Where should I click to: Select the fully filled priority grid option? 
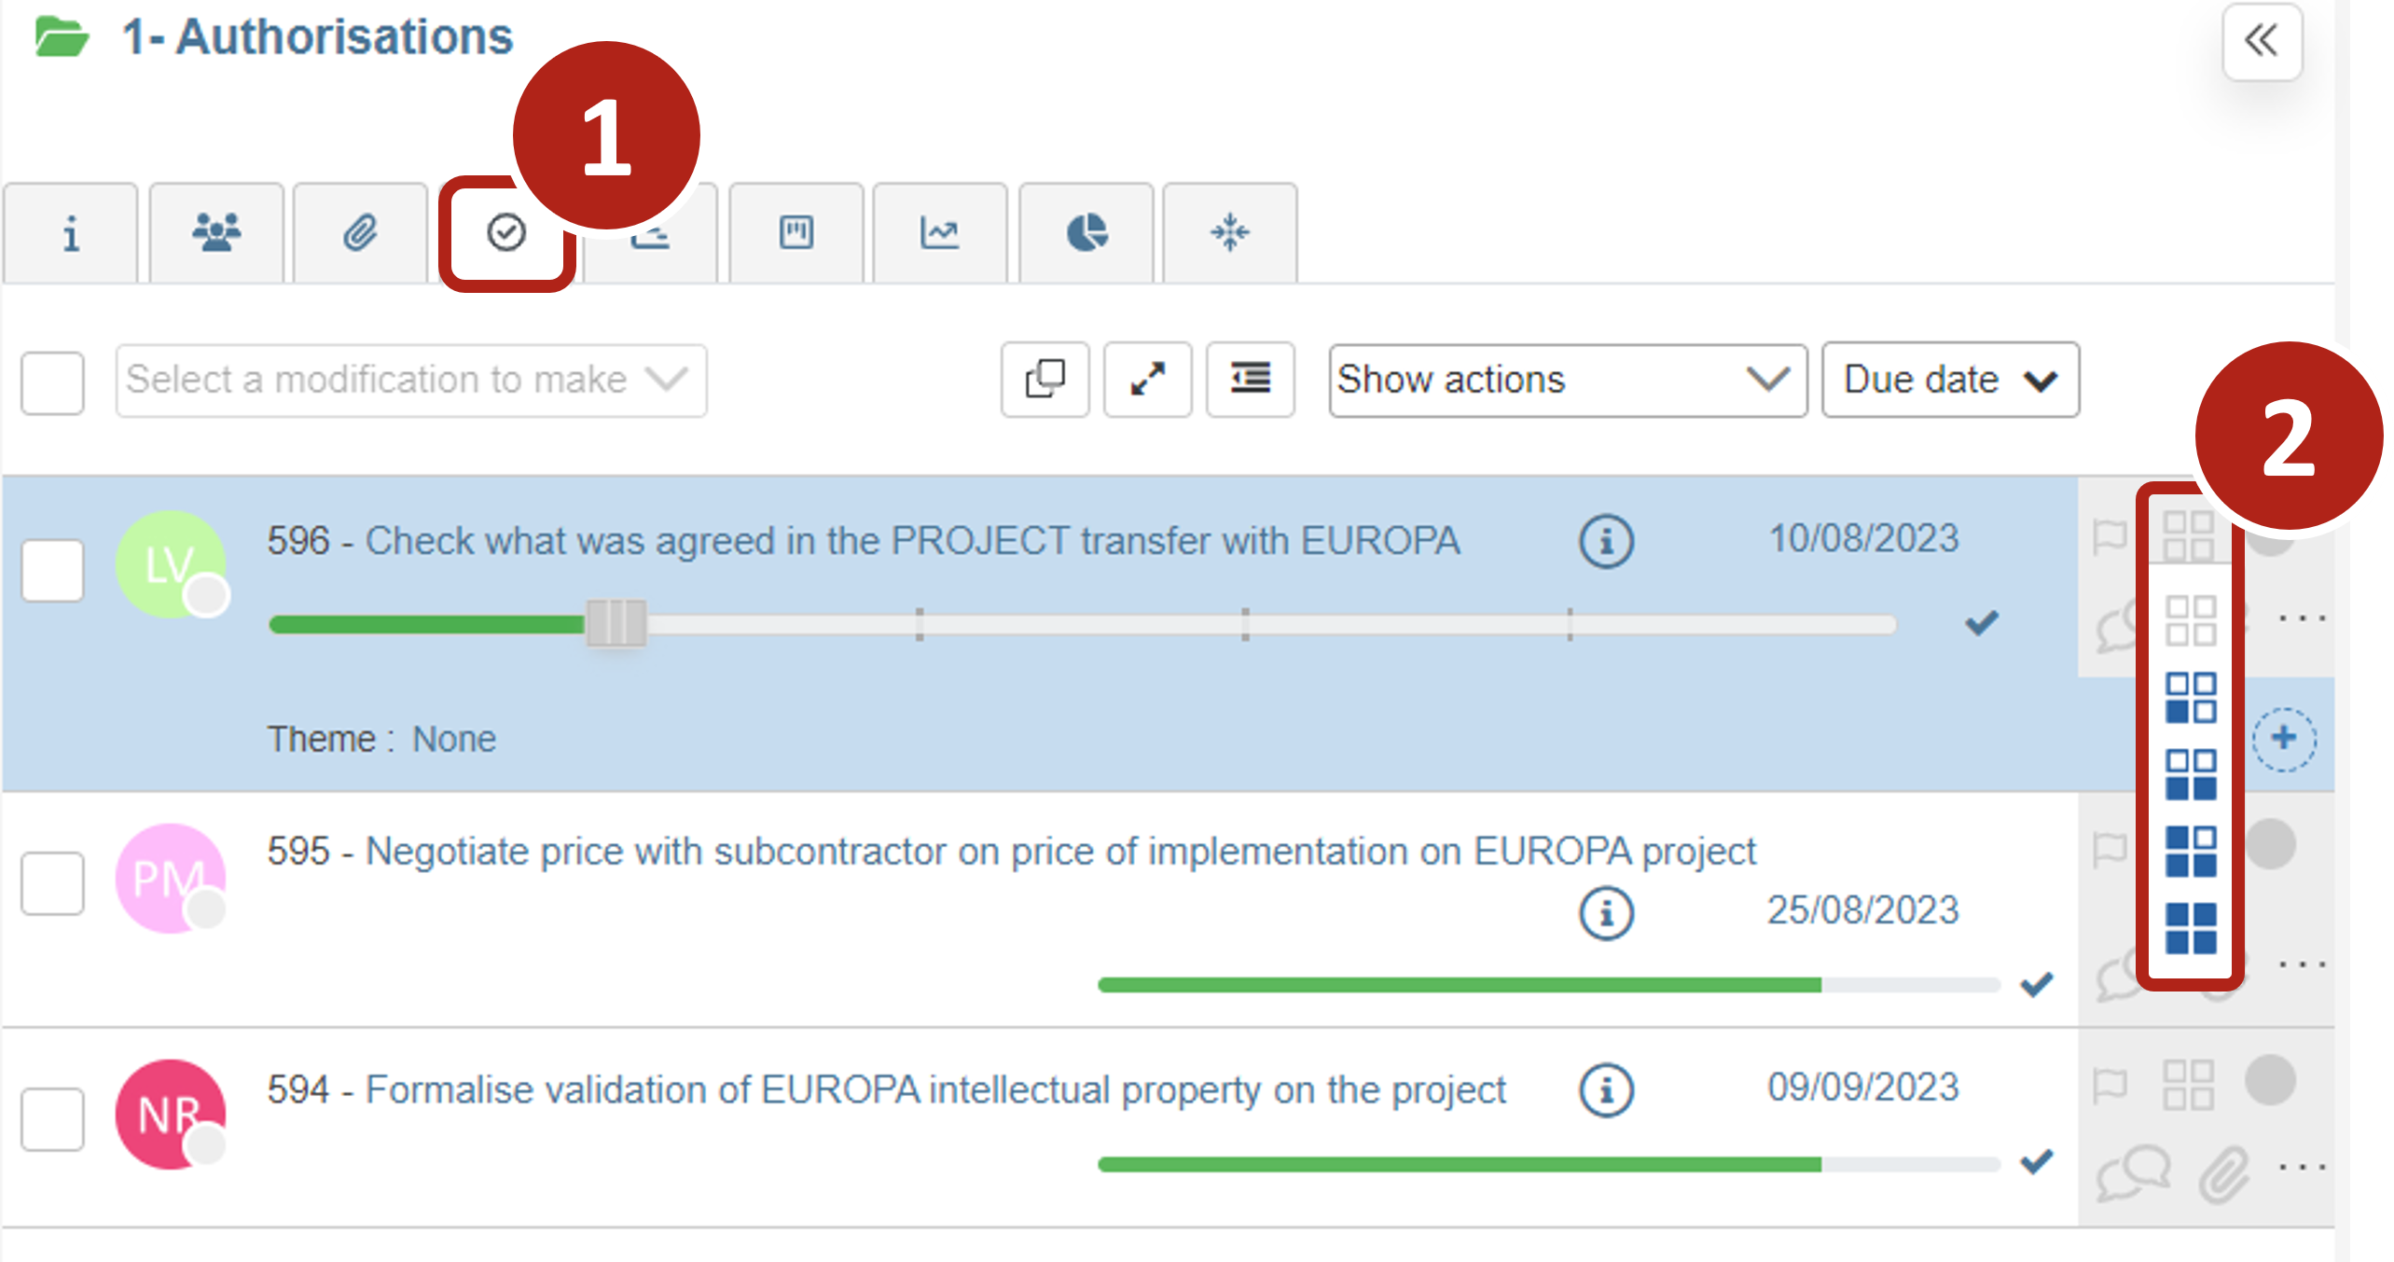pyautogui.click(x=2191, y=928)
